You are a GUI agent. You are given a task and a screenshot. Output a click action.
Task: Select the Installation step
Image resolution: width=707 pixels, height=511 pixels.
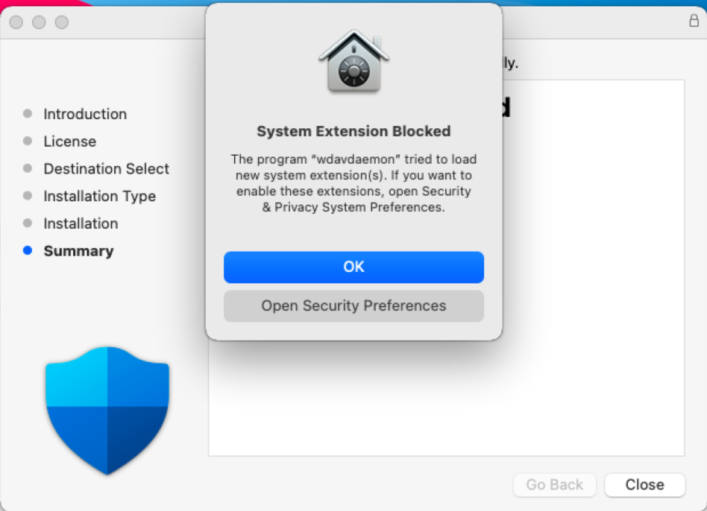(81, 223)
